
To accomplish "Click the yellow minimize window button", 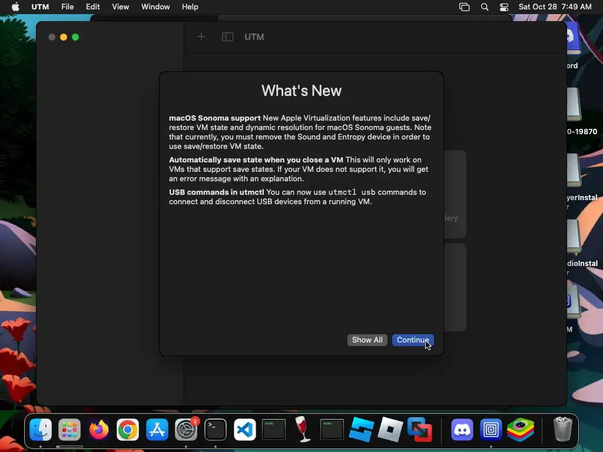I will (64, 37).
